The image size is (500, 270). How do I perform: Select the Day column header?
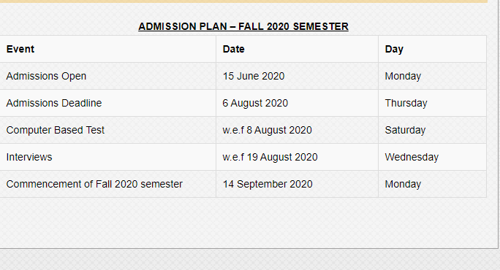click(x=433, y=49)
